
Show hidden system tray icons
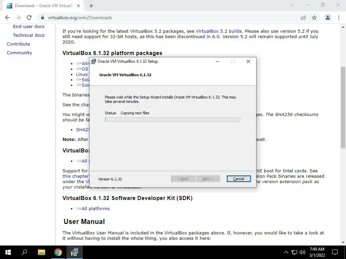point(286,252)
